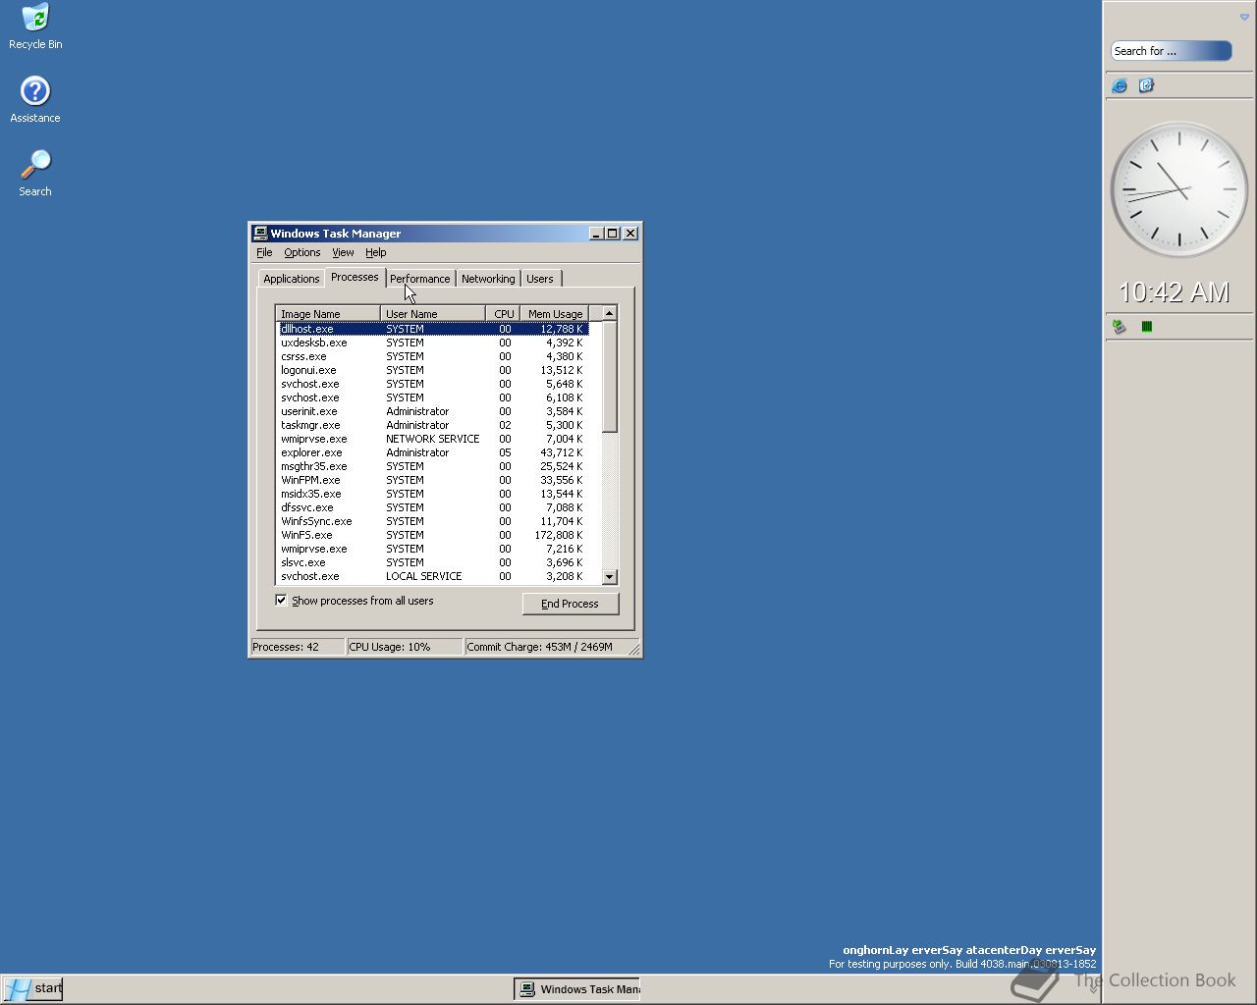This screenshot has height=1005, width=1257.
Task: Open the File menu
Action: [264, 252]
